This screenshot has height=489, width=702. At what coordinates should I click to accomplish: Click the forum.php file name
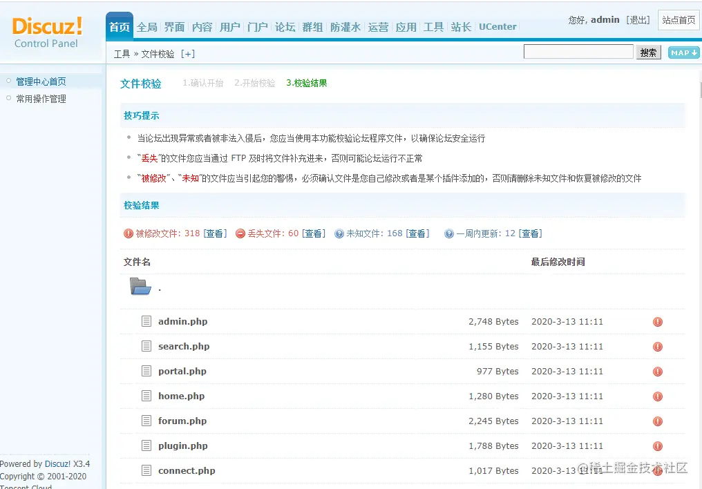coord(182,421)
